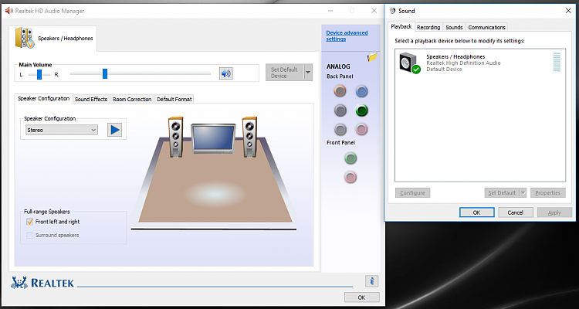
Task: Click Configure in Sound dialog
Action: tap(412, 192)
